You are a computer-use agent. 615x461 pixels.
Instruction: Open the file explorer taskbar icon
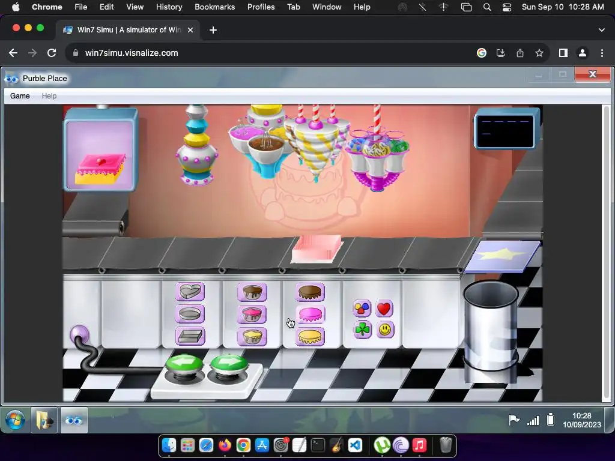44,420
